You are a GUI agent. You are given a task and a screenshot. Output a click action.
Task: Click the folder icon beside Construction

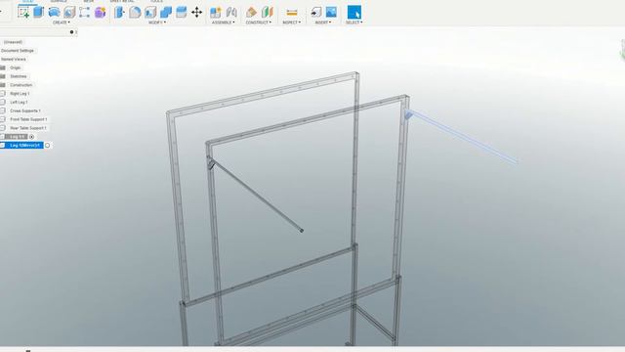coord(3,85)
